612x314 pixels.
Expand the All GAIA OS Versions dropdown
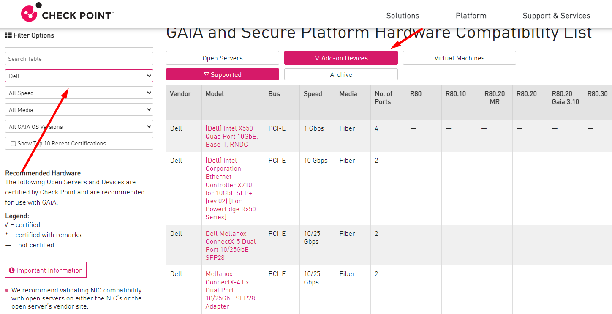(x=79, y=126)
